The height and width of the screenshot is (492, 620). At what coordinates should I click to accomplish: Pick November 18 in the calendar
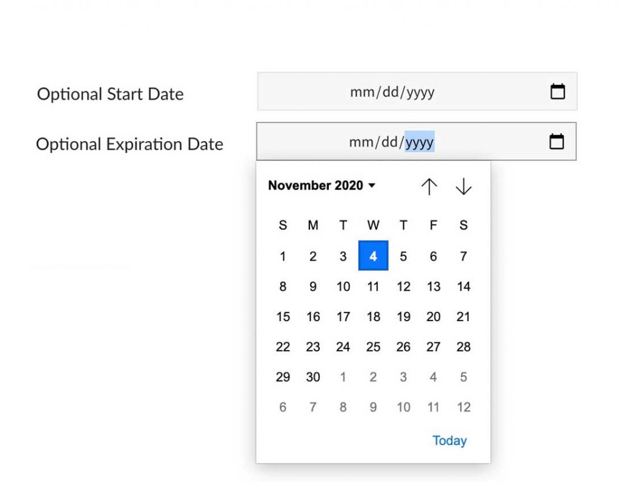pyautogui.click(x=373, y=317)
